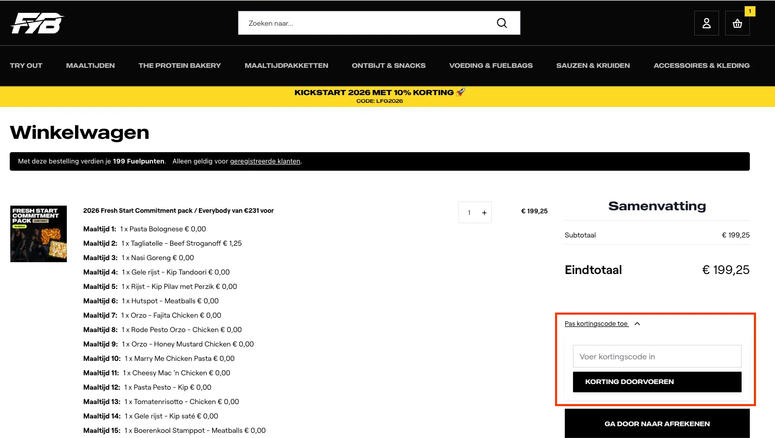The image size is (775, 438).
Task: Open the Try Out menu
Action: pyautogui.click(x=26, y=66)
